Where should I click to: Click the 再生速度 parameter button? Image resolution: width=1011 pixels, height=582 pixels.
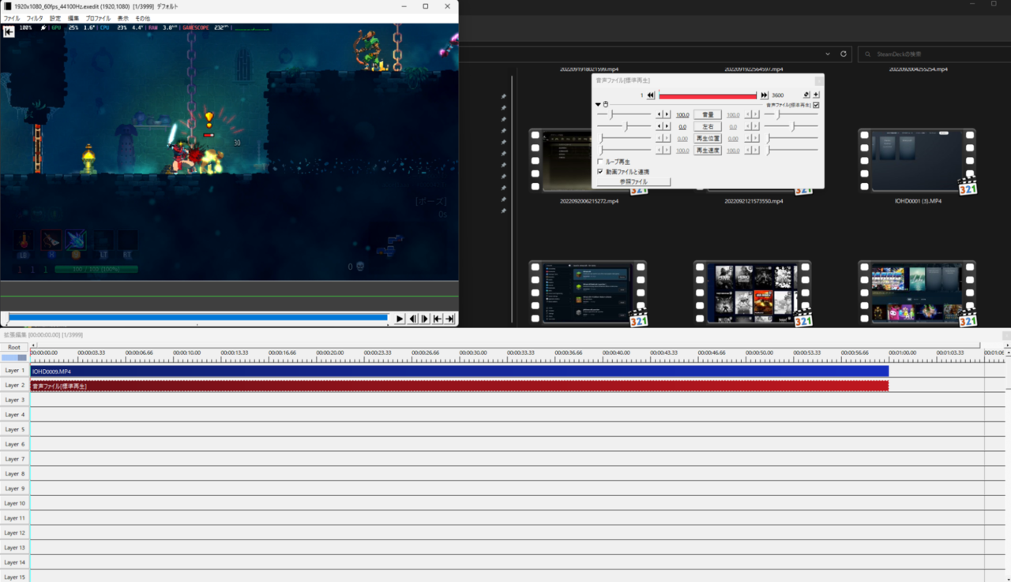point(707,151)
